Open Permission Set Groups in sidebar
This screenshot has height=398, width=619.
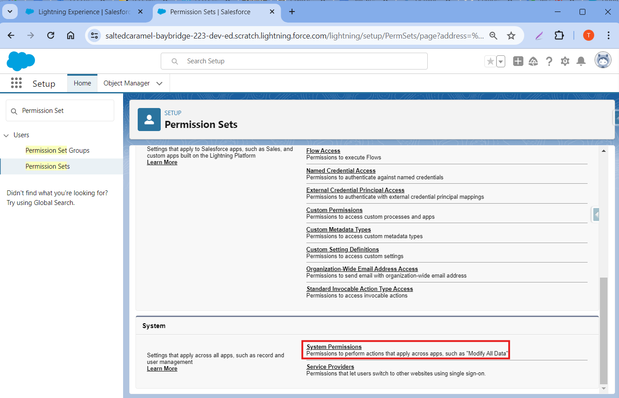[x=58, y=151]
